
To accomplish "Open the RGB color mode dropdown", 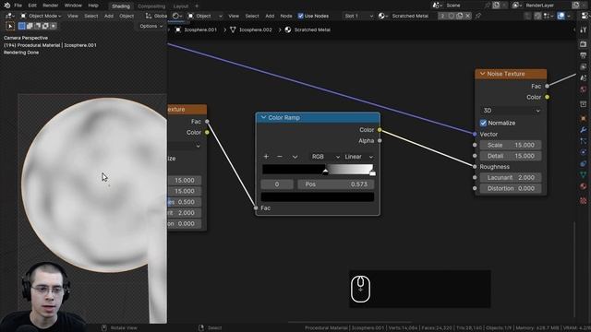I will coord(325,157).
